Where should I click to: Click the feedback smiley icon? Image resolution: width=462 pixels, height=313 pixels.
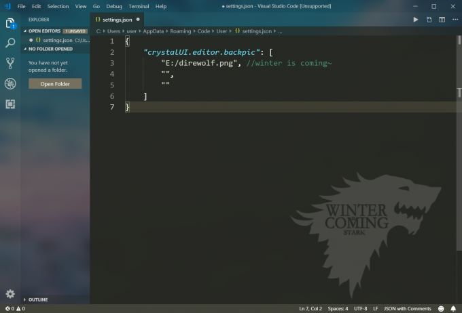441,308
